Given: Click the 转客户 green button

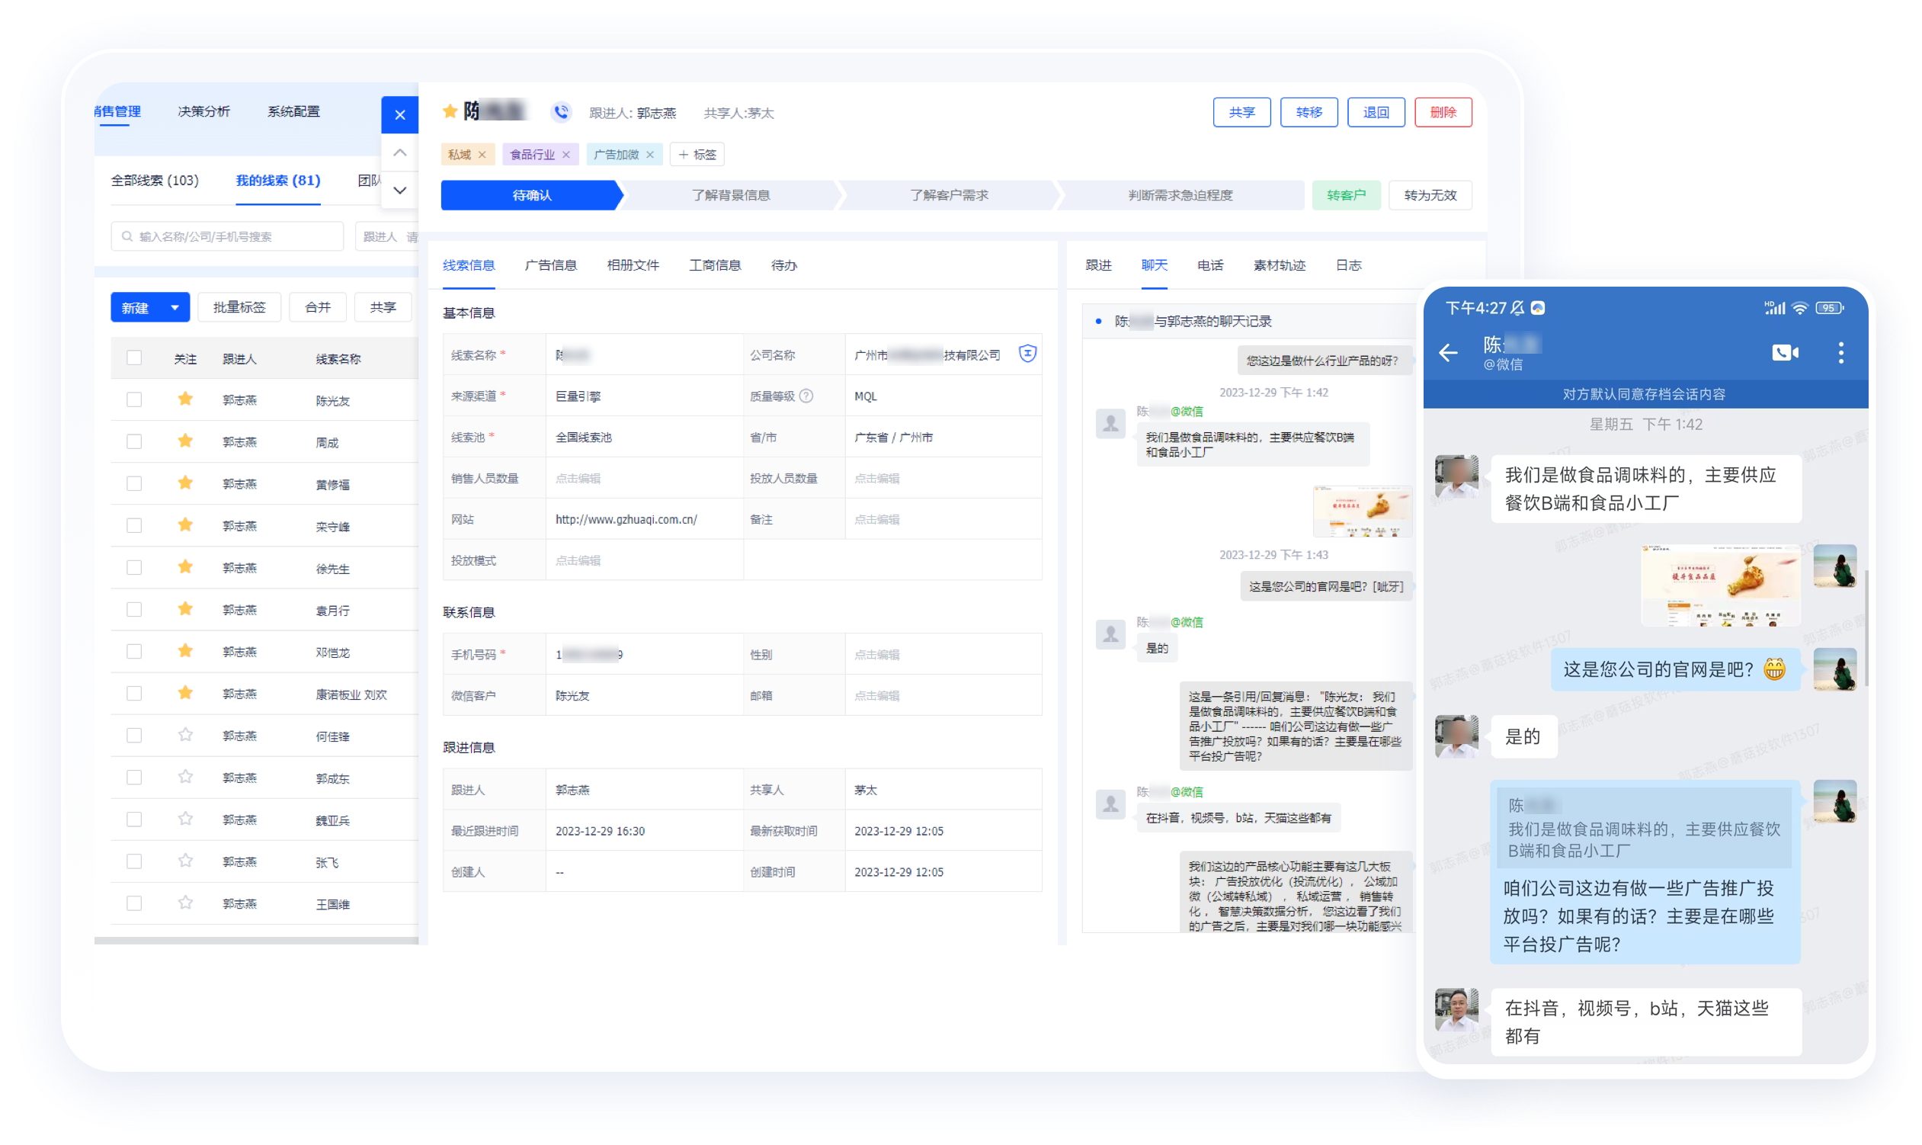Looking at the screenshot, I should [1345, 195].
